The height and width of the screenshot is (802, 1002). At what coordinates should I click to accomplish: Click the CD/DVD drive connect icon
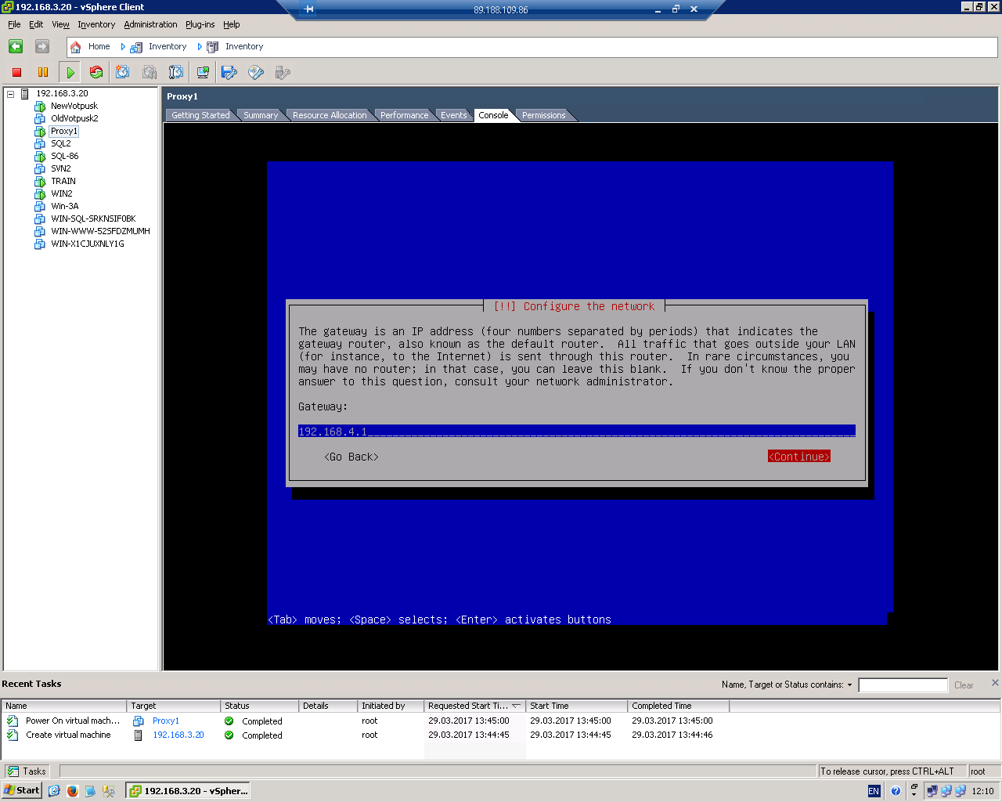256,72
